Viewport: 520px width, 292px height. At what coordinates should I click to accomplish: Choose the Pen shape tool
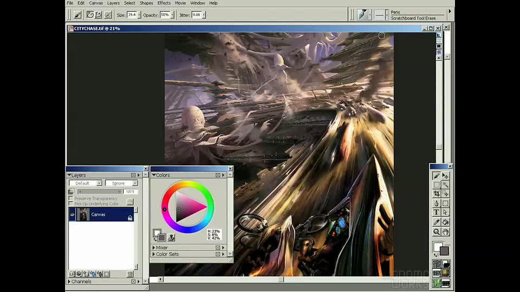pos(437,203)
